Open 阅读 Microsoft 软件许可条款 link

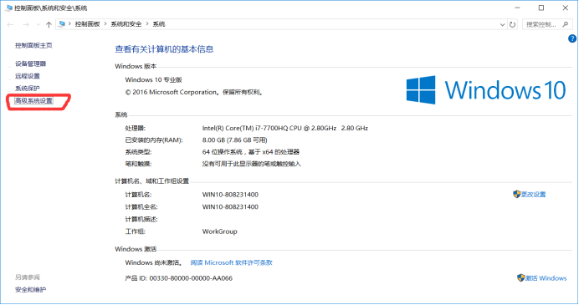[x=232, y=262]
